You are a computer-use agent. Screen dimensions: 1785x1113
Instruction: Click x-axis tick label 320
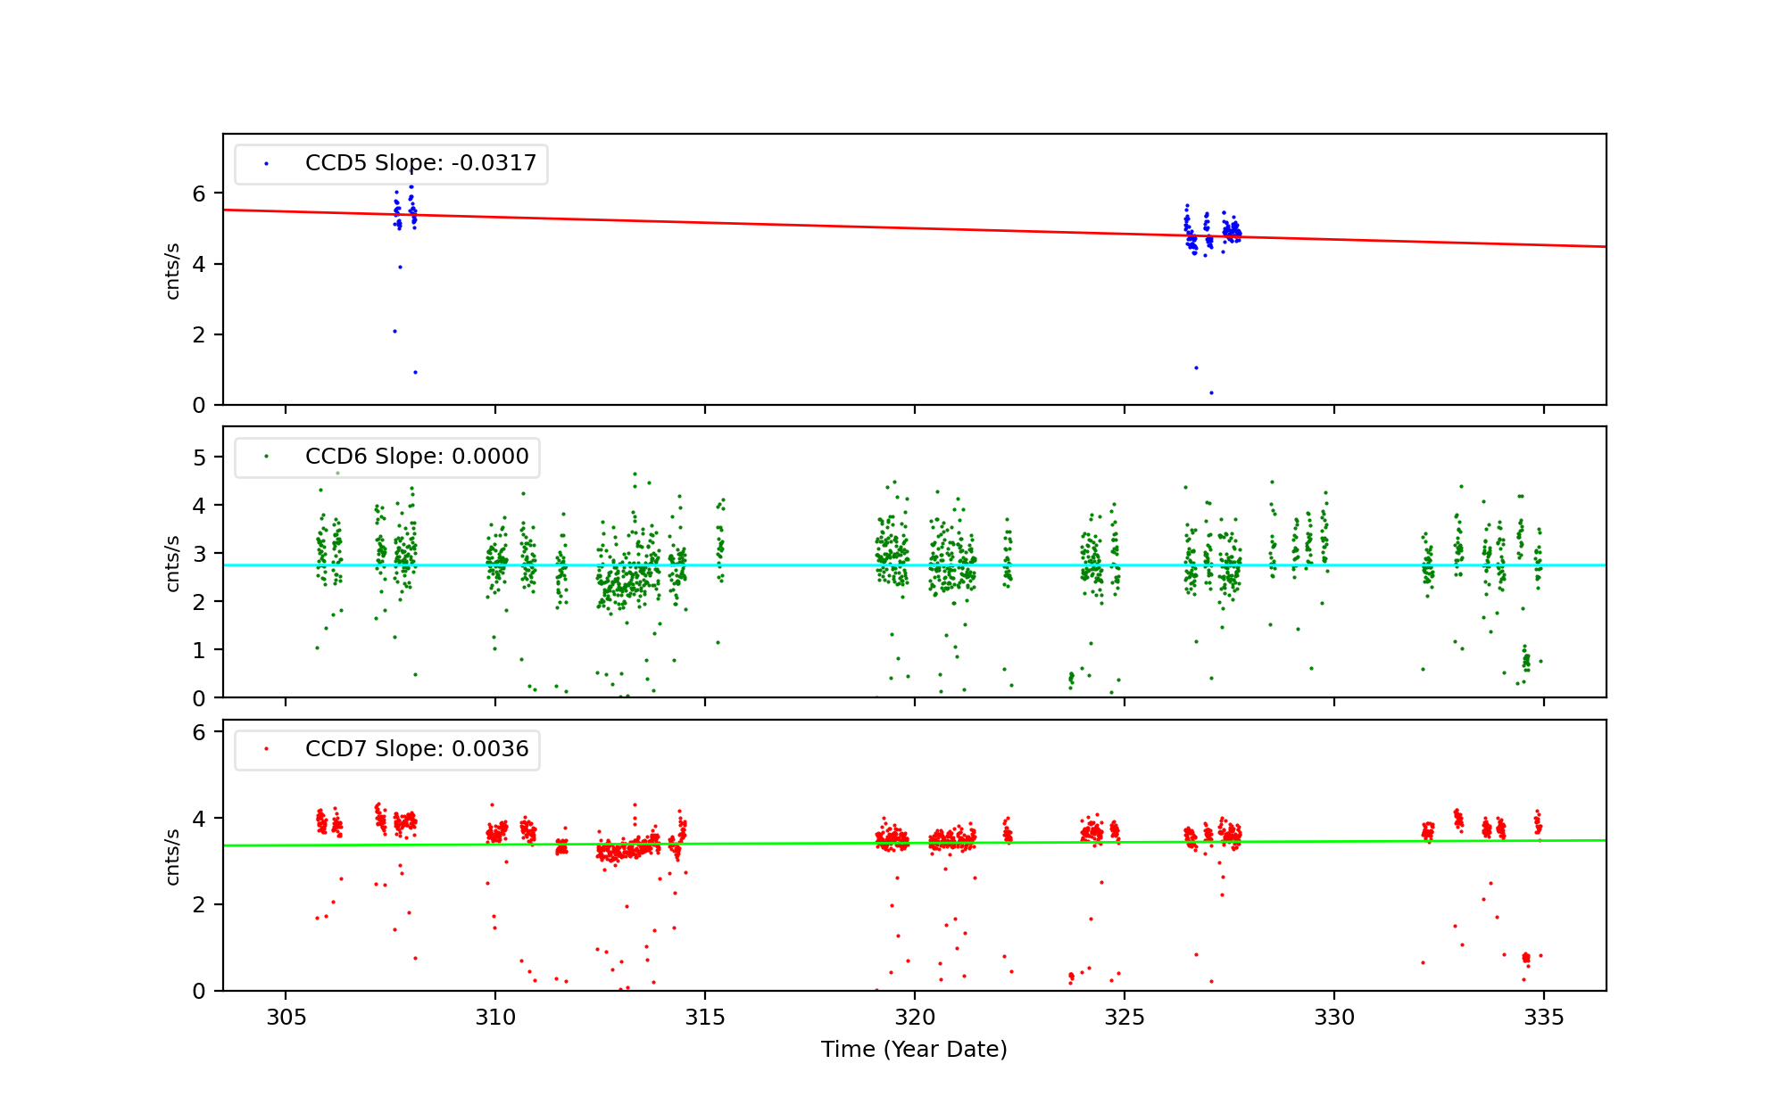915,1018
